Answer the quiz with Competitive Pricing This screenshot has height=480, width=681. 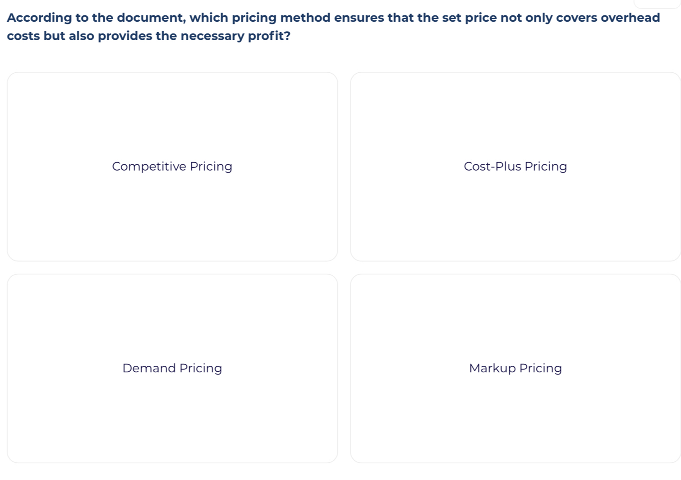172,203
